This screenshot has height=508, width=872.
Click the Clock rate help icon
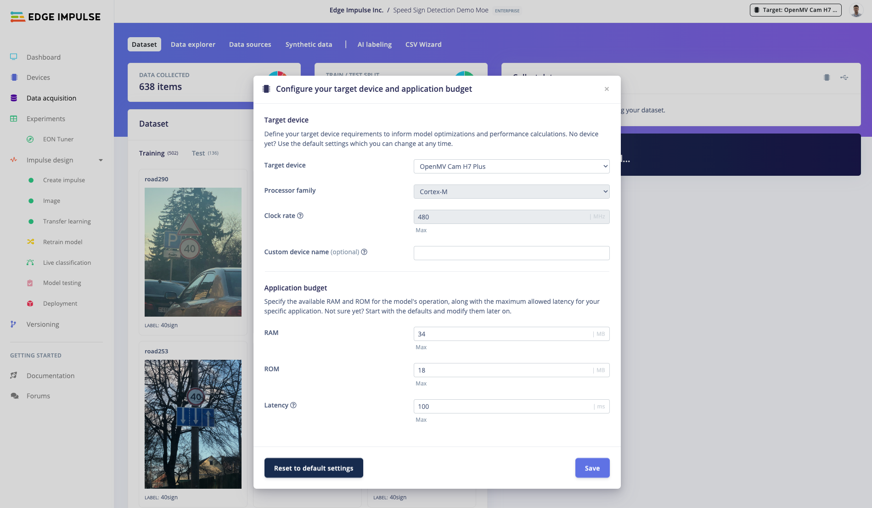(x=300, y=216)
